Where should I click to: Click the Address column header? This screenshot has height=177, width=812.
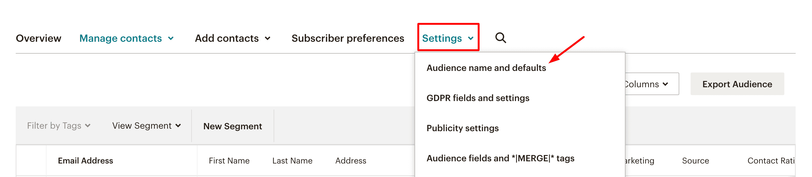(x=351, y=161)
